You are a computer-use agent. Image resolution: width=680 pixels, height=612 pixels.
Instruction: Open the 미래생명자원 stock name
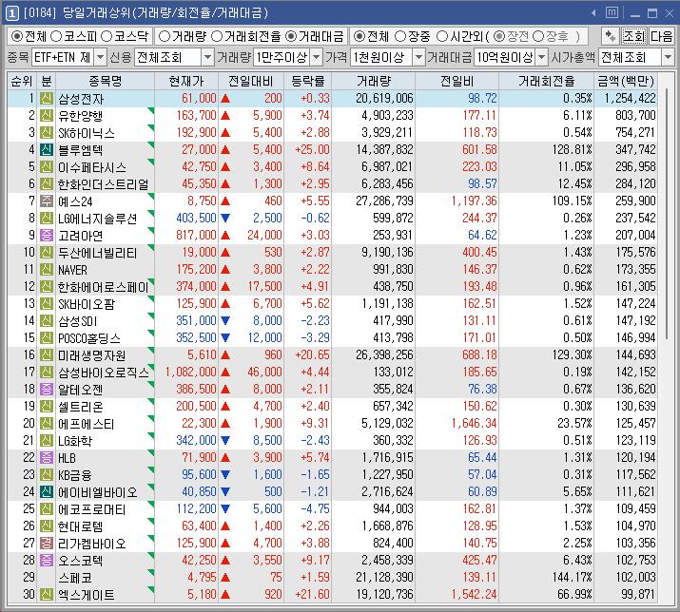pos(92,355)
